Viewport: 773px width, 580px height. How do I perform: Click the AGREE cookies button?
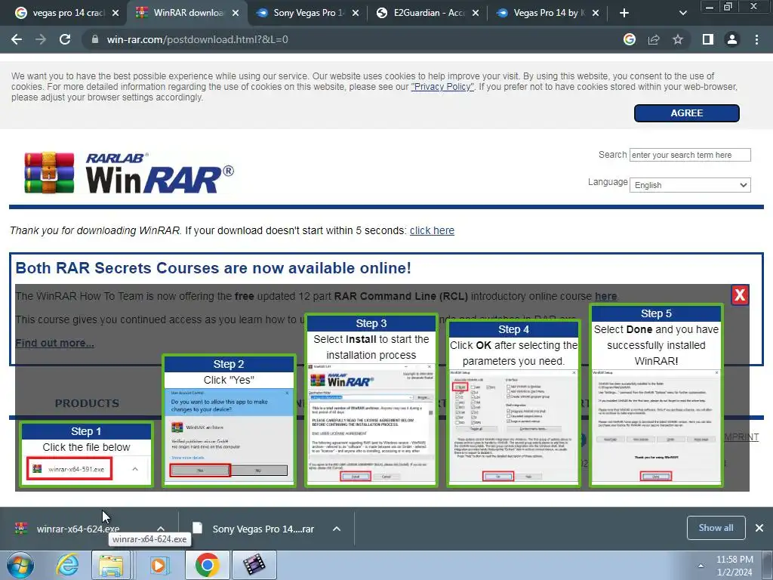point(686,113)
